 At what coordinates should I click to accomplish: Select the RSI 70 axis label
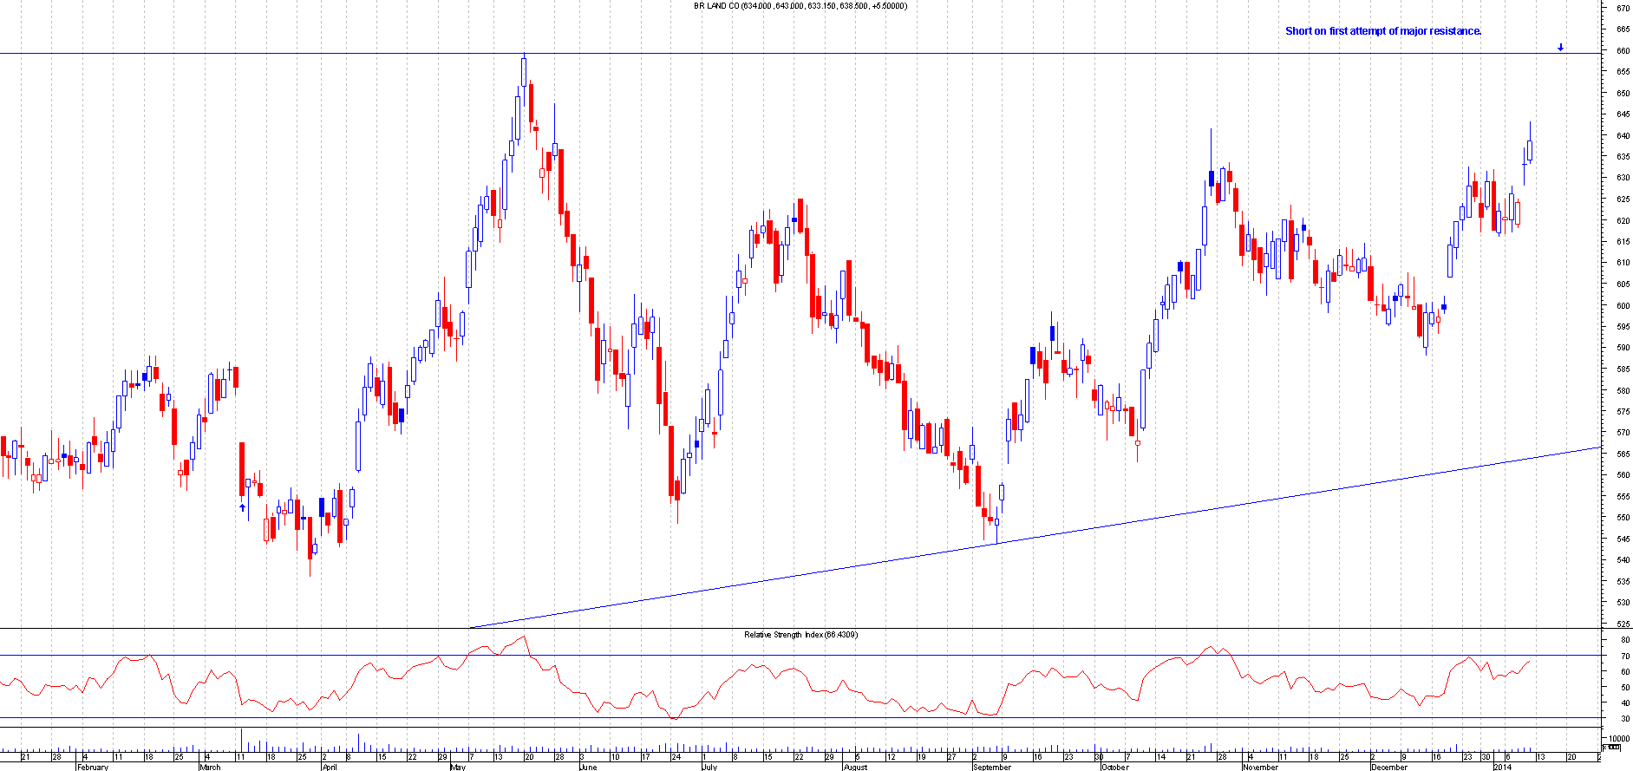1624,656
